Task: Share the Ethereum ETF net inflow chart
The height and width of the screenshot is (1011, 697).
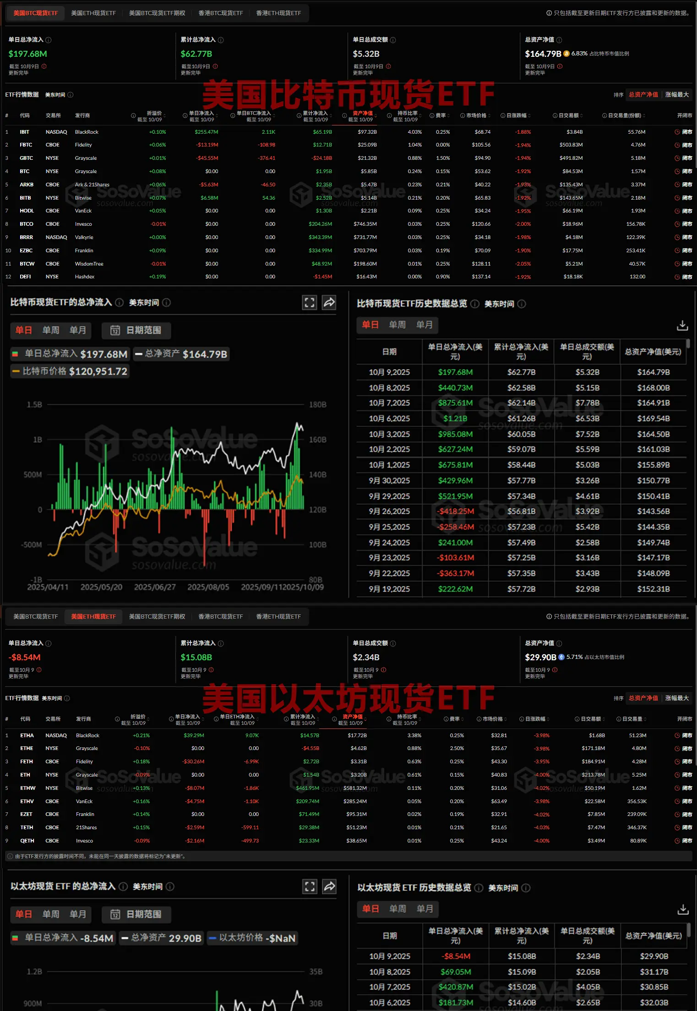Action: click(330, 886)
